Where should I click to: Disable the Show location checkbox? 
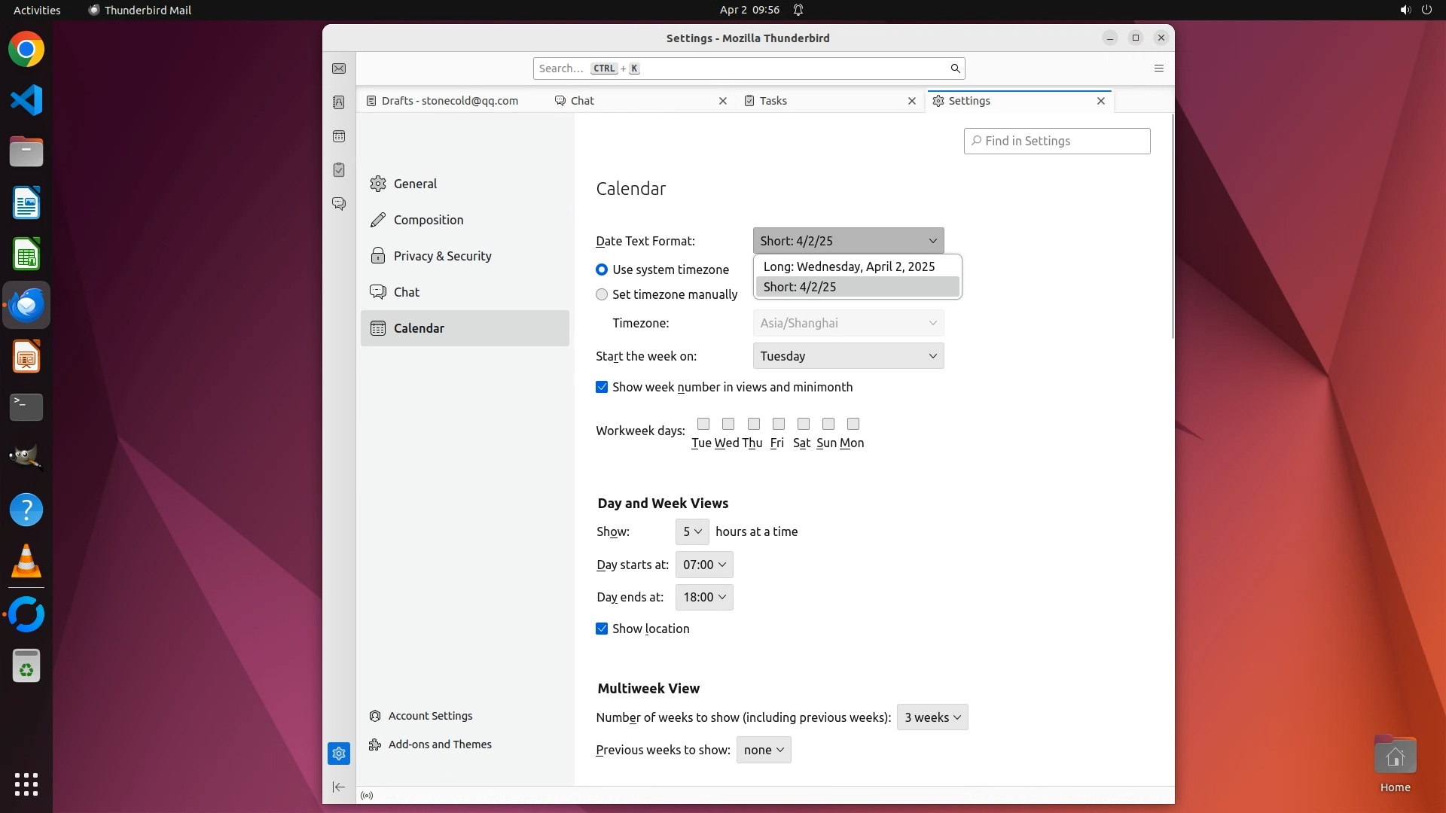tap(602, 629)
